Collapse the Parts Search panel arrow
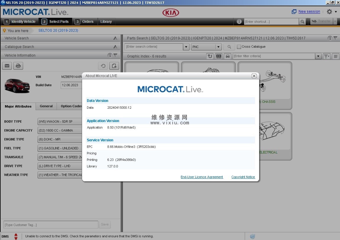The width and height of the screenshot is (340, 240). pos(336,38)
